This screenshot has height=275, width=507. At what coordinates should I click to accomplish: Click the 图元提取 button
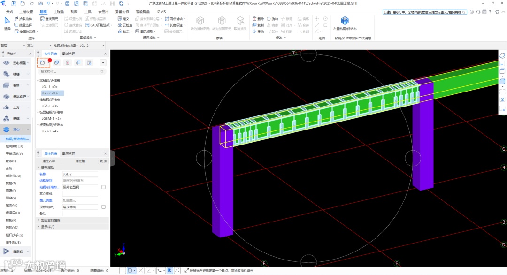[x=146, y=31]
